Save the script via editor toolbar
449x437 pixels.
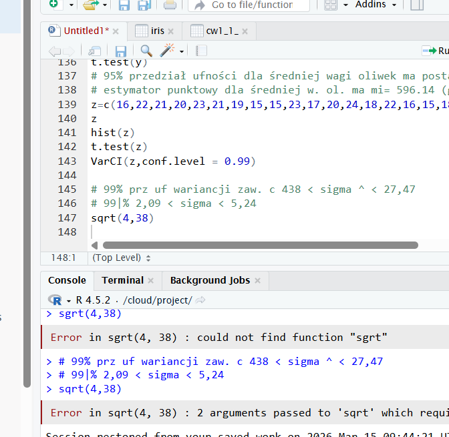pyautogui.click(x=120, y=51)
